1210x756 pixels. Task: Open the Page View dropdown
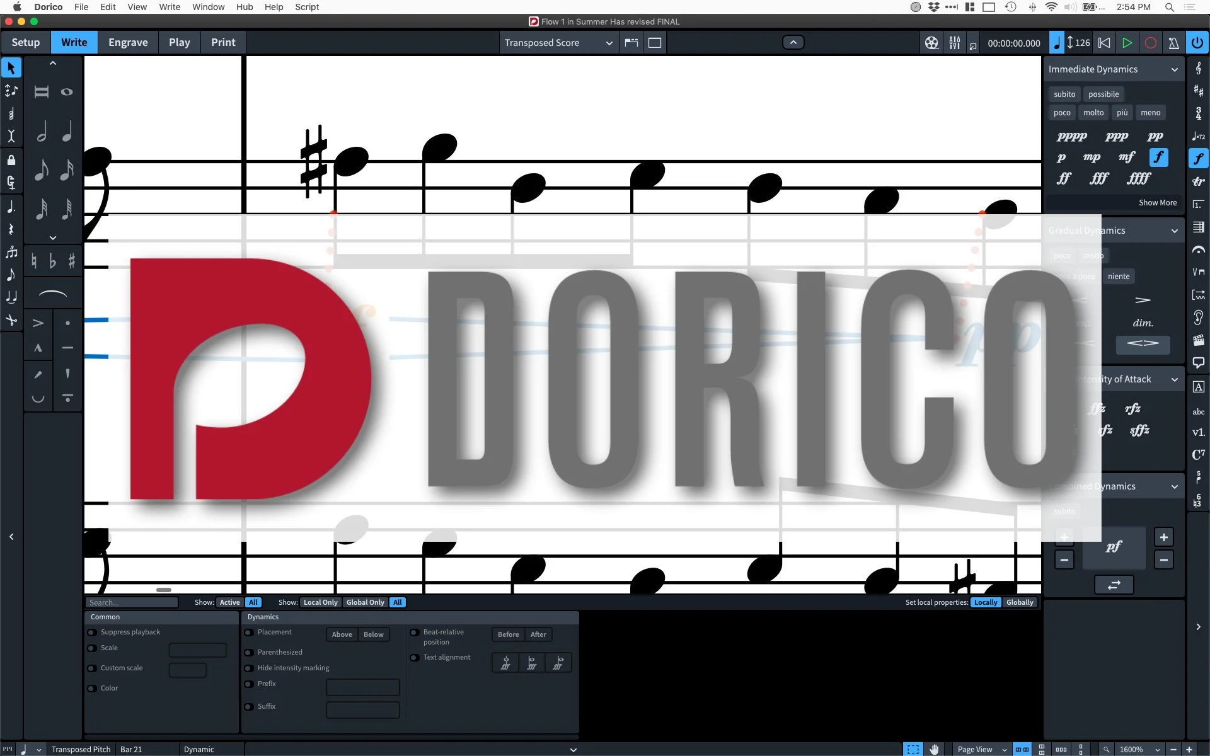(x=981, y=749)
